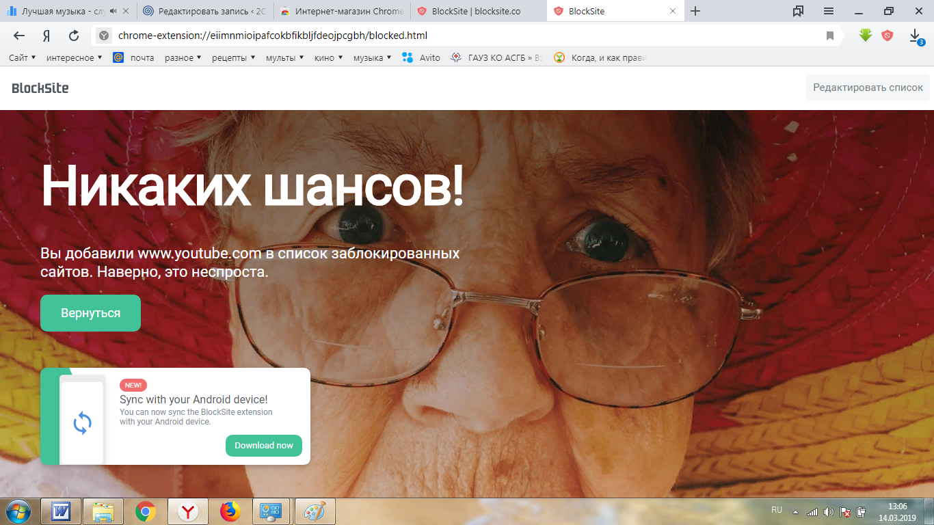
Task: Open Paint from the taskbar
Action: tap(315, 511)
